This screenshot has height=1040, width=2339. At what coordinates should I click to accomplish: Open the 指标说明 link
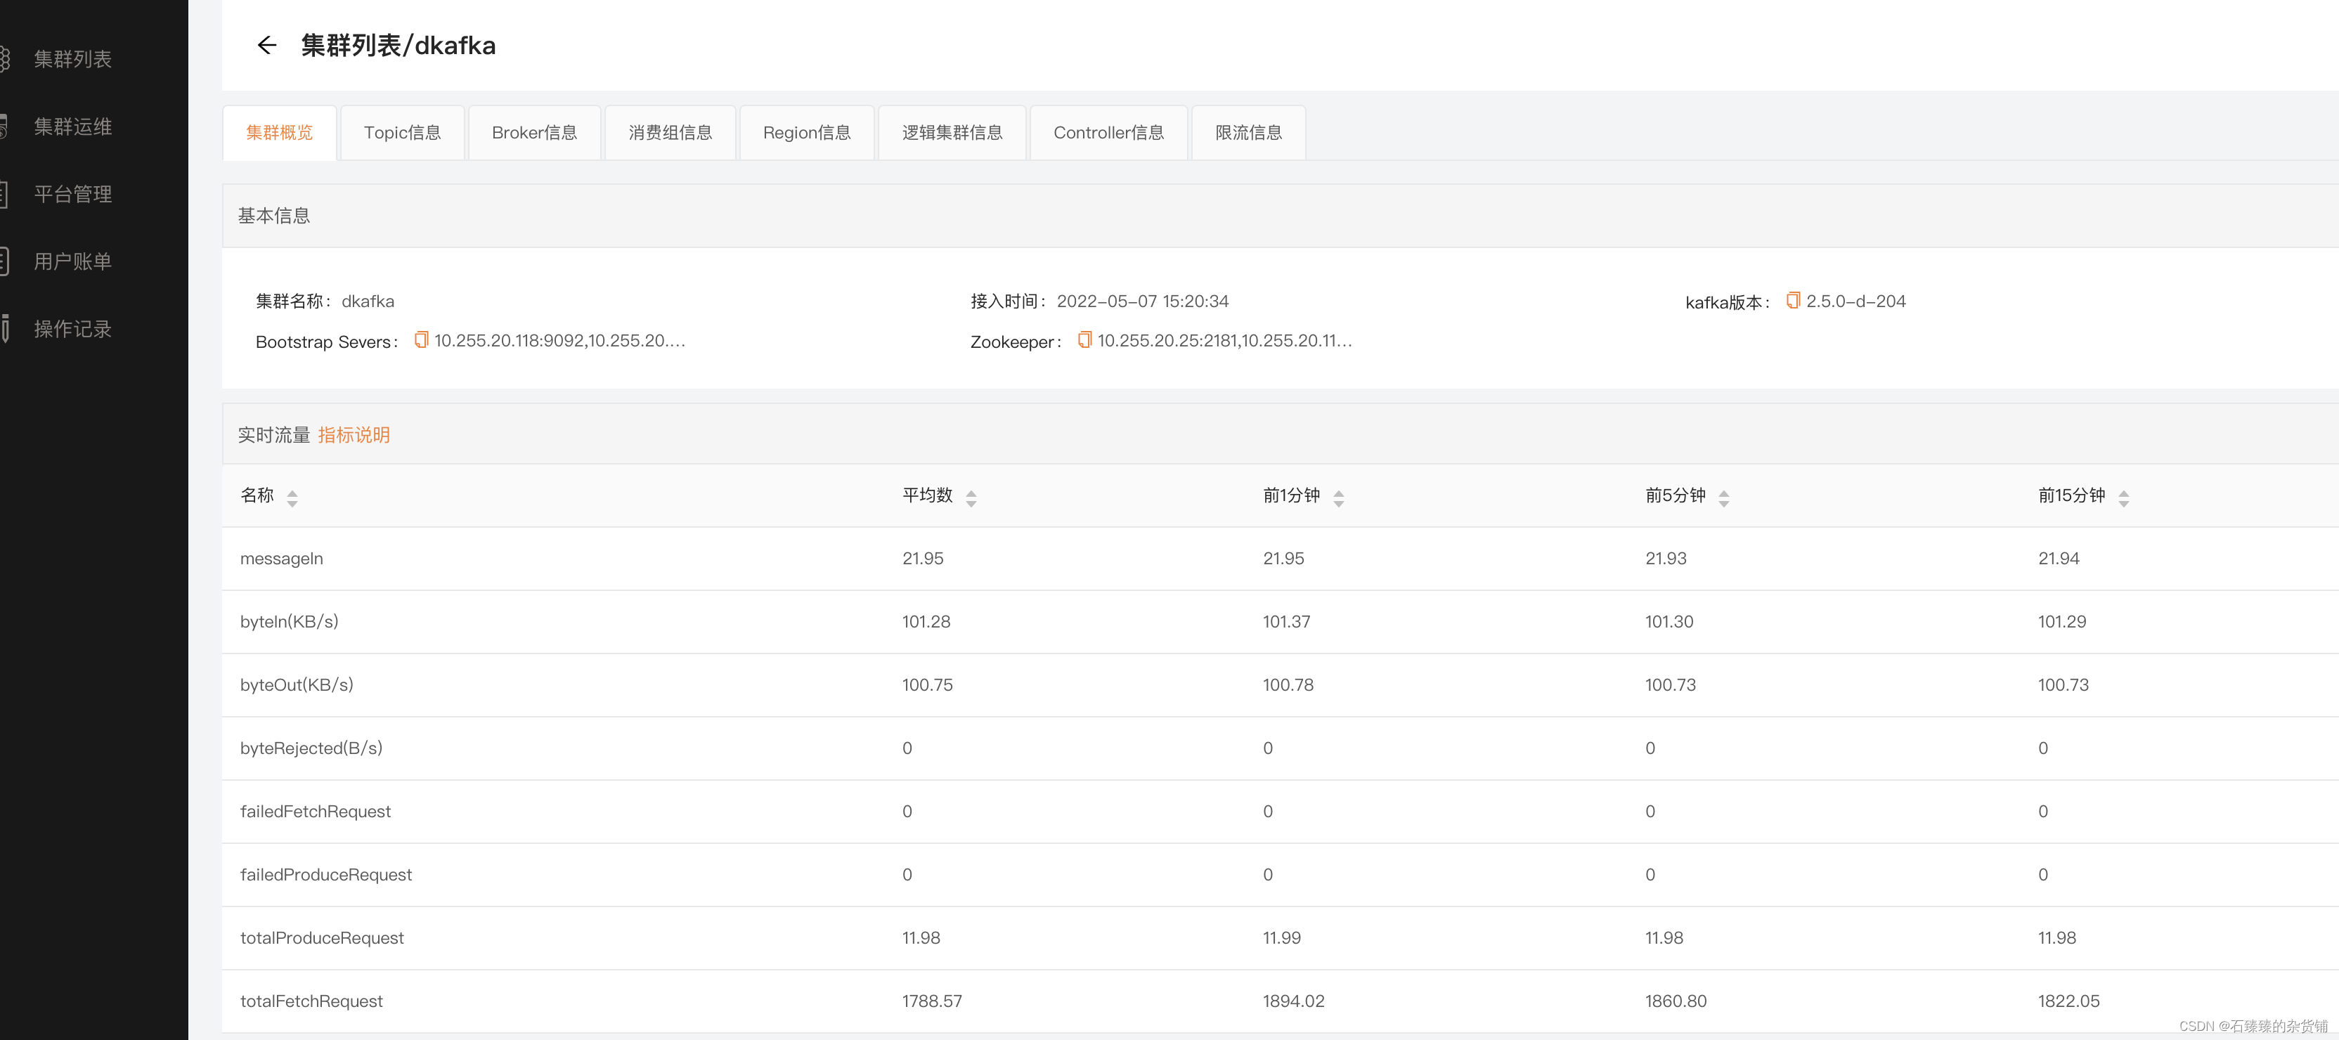[354, 435]
